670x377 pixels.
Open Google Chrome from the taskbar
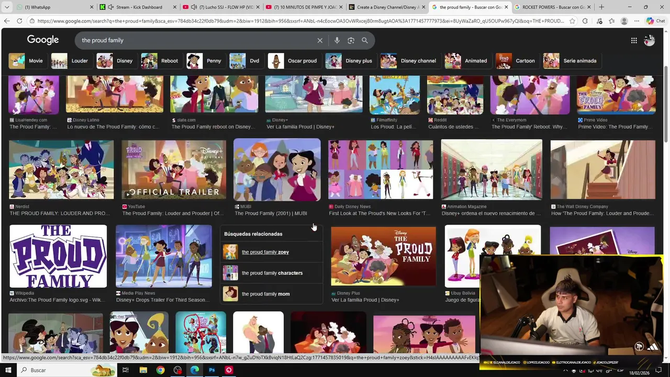(x=160, y=370)
